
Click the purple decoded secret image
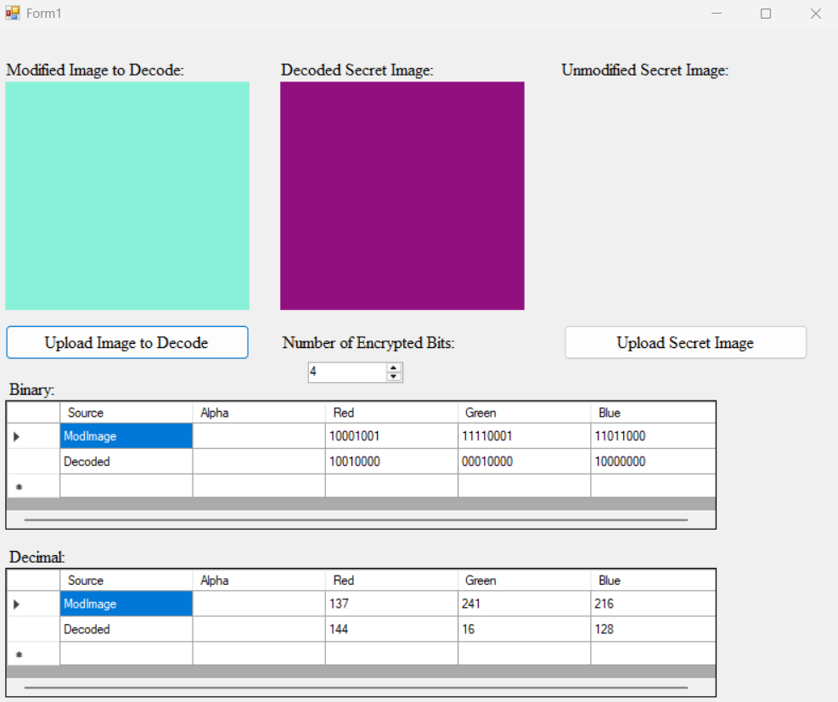coord(402,196)
